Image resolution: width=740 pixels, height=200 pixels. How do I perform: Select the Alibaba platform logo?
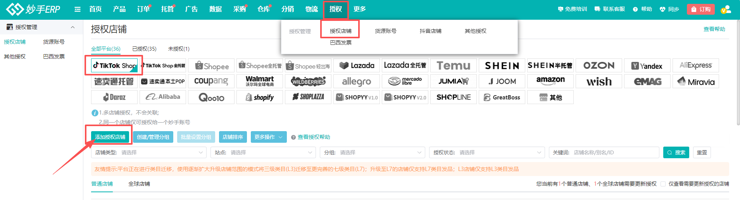coord(163,97)
